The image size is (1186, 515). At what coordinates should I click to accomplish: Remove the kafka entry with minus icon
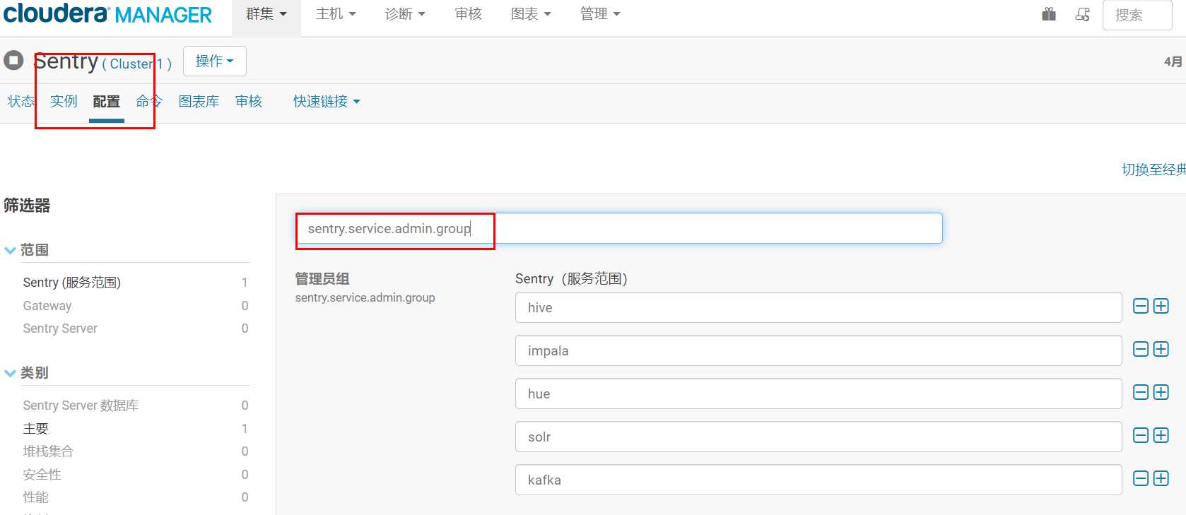click(x=1141, y=478)
